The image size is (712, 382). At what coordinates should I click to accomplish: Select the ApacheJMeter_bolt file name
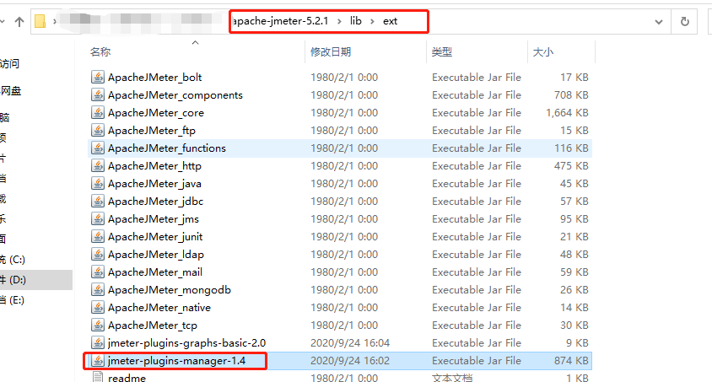(x=155, y=77)
